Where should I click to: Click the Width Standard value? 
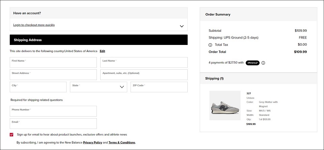pos(264,115)
